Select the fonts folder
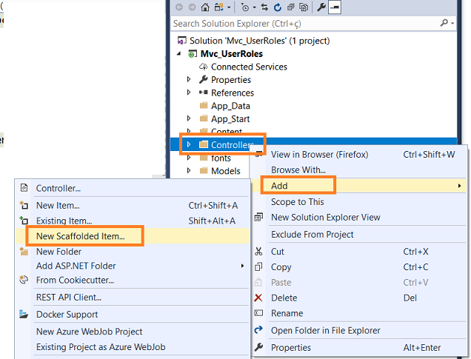471x359 pixels. click(215, 158)
